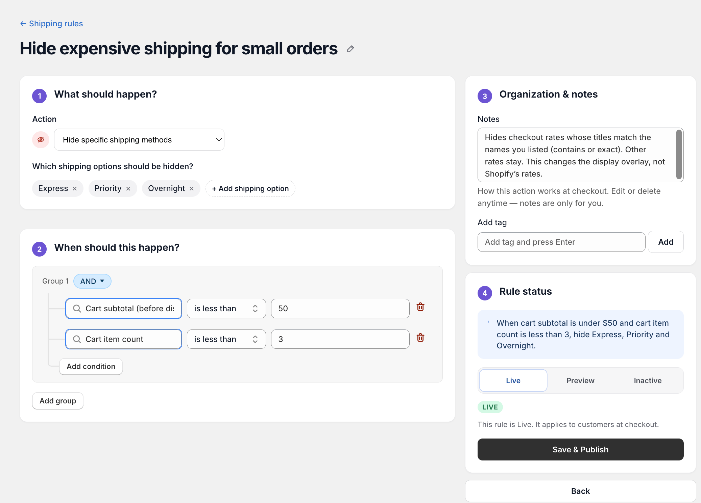Click the value field containing 3

click(x=340, y=339)
